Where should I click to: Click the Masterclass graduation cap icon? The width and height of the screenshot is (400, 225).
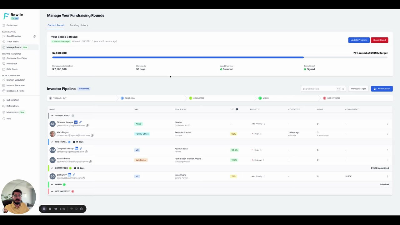pos(4,112)
